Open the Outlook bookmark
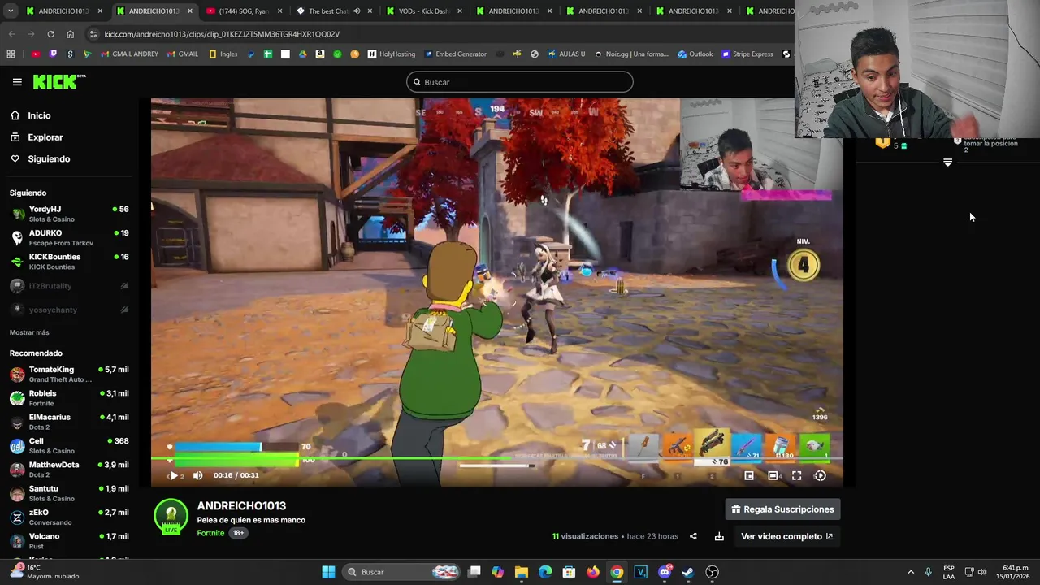 [695, 54]
